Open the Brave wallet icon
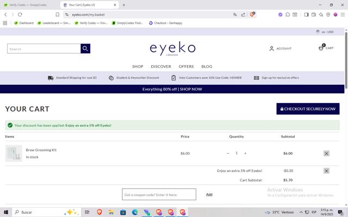Screen dimensions: 348x217 pos(314,15)
